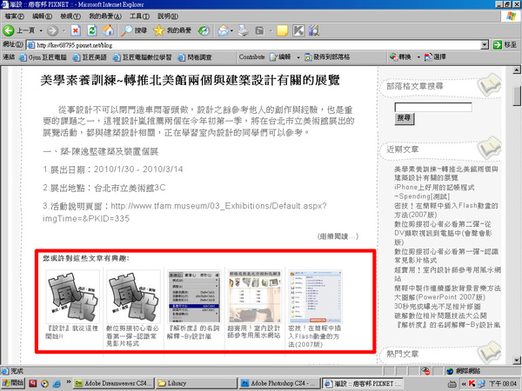Image resolution: width=522 pixels, height=391 pixels.
Task: Click Gjun 巨匠電腦 links bar shortcut
Action: [x=43, y=57]
